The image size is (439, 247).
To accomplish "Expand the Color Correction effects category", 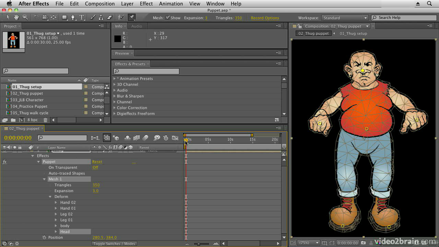I will pos(115,108).
